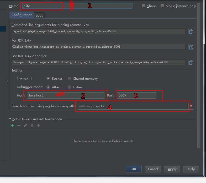Switch to the Logs tab
The height and width of the screenshot is (183, 206).
coord(39,16)
